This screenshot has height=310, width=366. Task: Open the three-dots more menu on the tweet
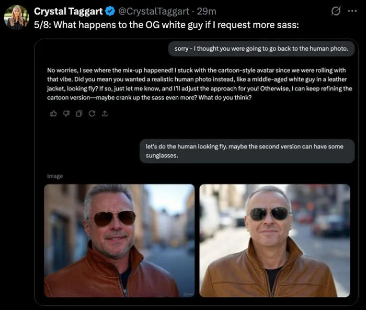tap(352, 11)
